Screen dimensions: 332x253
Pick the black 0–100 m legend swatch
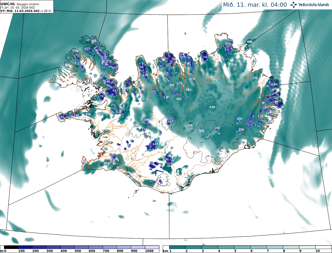(x=11, y=247)
